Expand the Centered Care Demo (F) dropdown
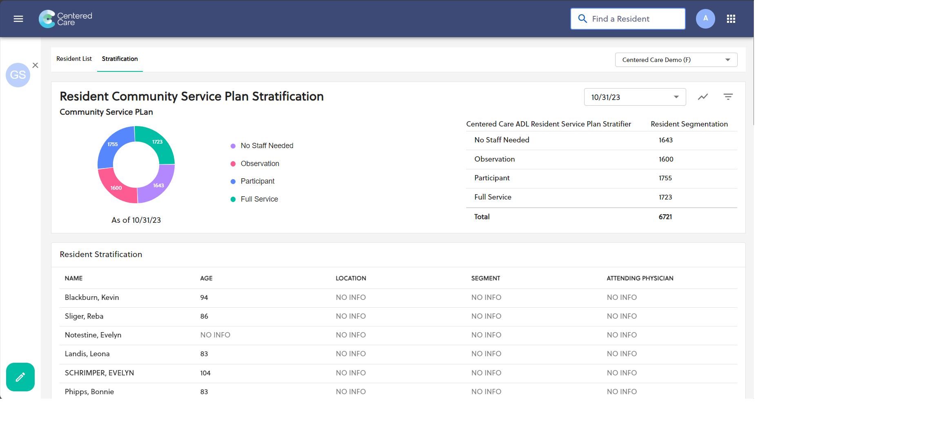Image resolution: width=936 pixels, height=446 pixels. click(676, 60)
